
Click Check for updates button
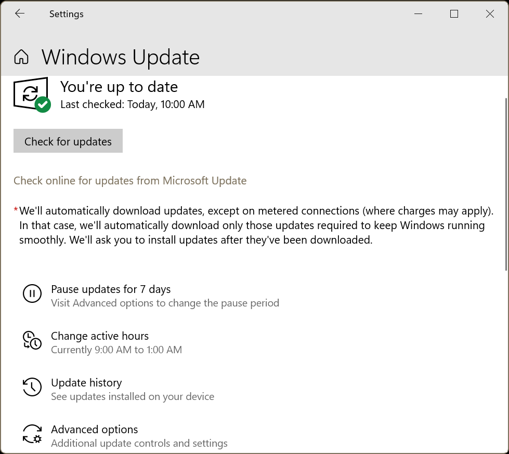68,141
